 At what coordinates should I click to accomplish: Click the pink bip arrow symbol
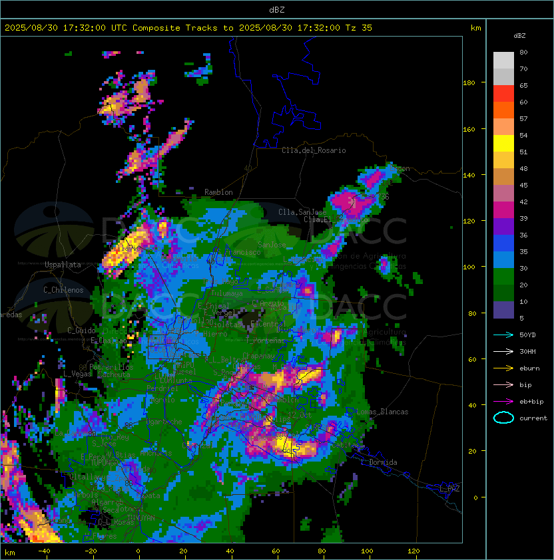tap(503, 384)
